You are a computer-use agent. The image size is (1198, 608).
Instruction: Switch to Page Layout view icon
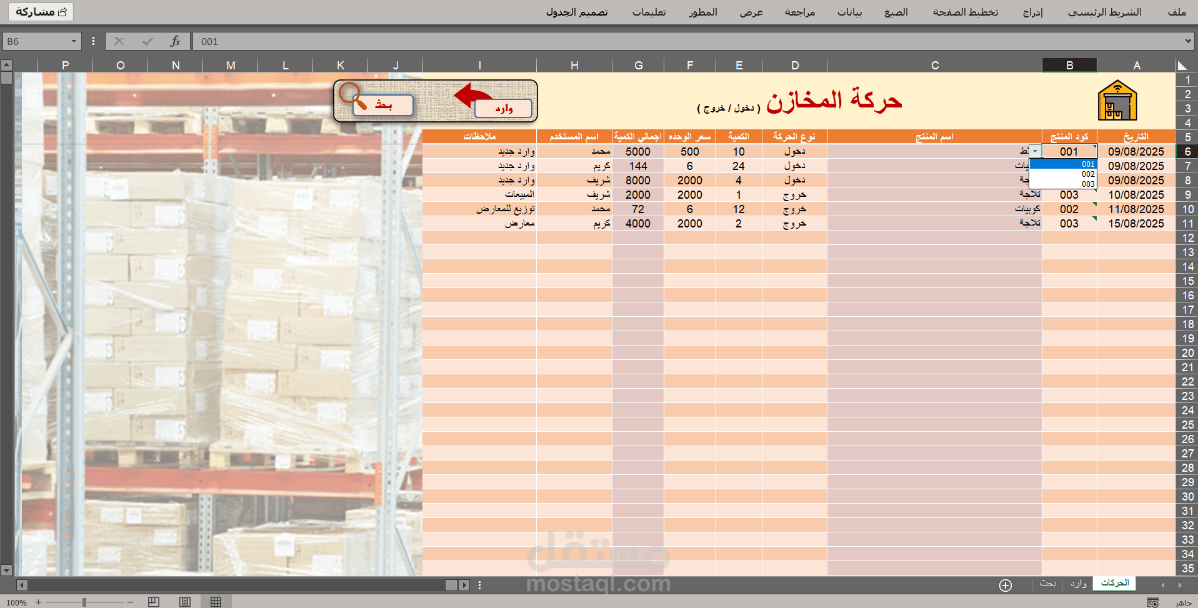tap(185, 602)
